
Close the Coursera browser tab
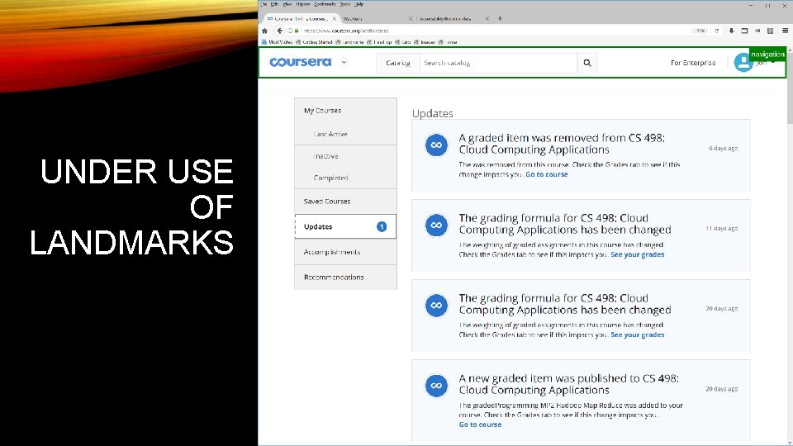point(335,19)
